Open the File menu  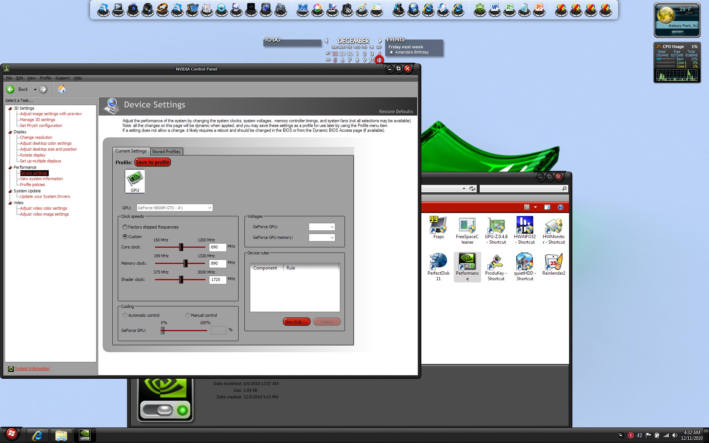9,78
